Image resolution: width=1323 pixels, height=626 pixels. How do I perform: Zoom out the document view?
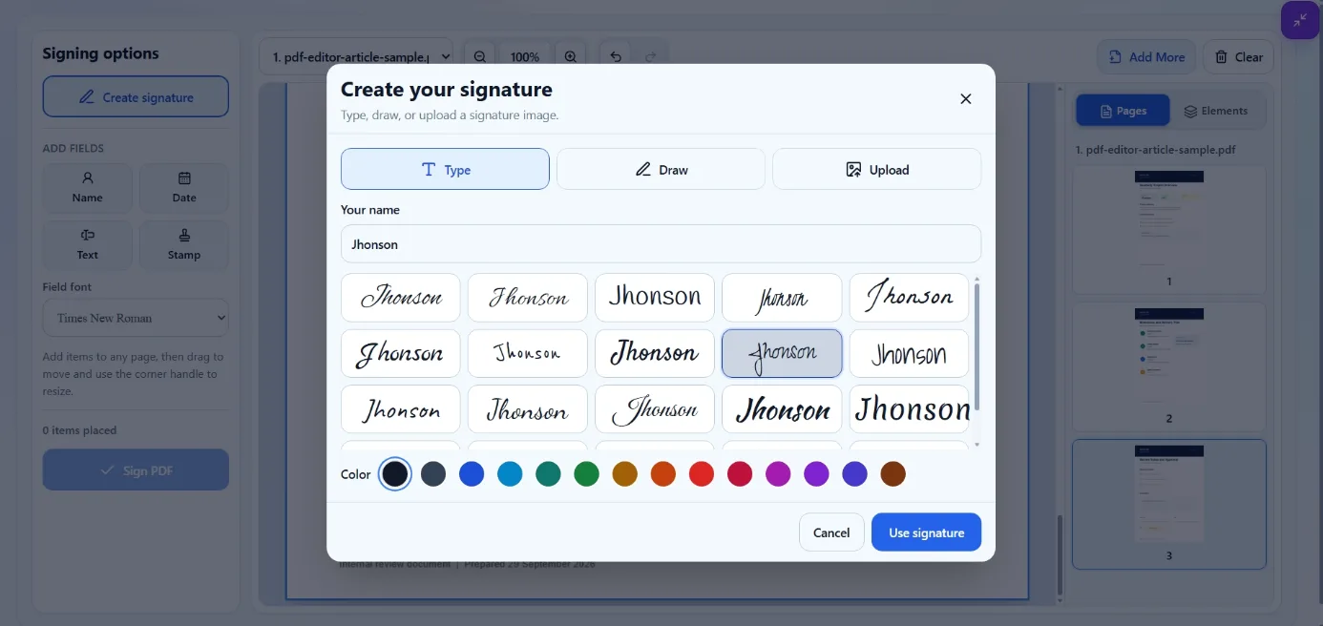[480, 56]
